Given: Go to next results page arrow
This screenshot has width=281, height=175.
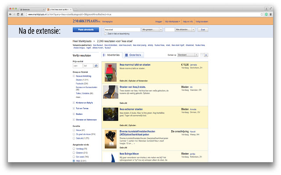Looking at the screenshot, I should 206,55.
